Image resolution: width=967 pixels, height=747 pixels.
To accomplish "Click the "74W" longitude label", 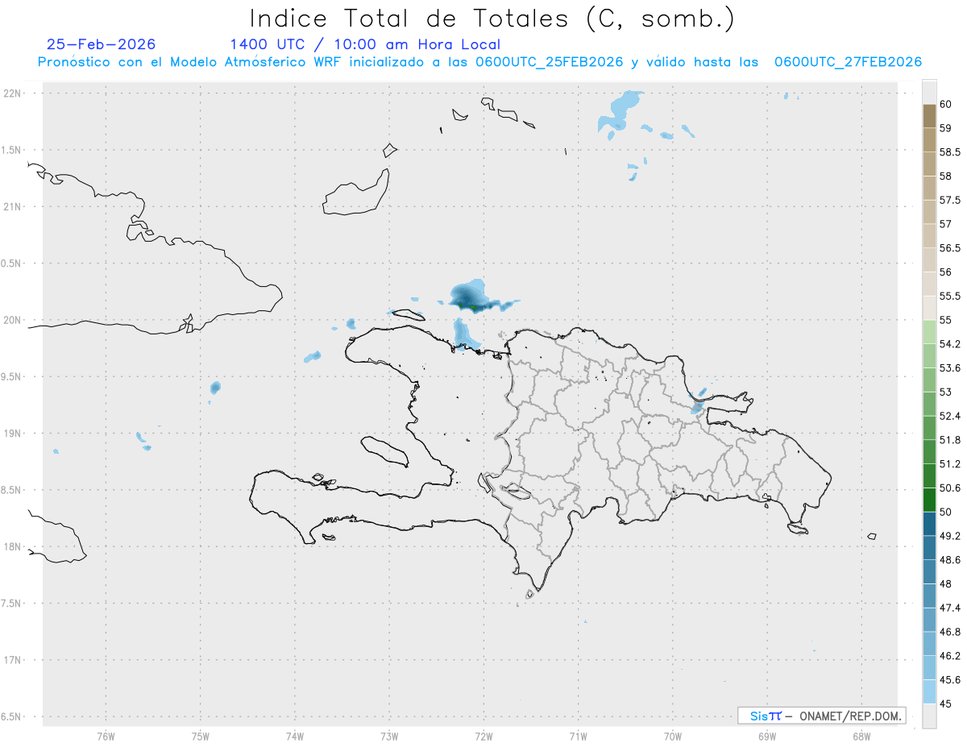I will pyautogui.click(x=295, y=736).
